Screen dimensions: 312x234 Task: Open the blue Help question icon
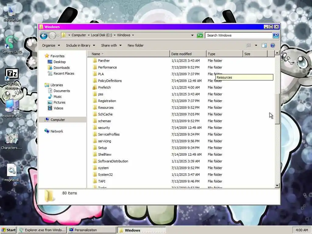pos(273,45)
